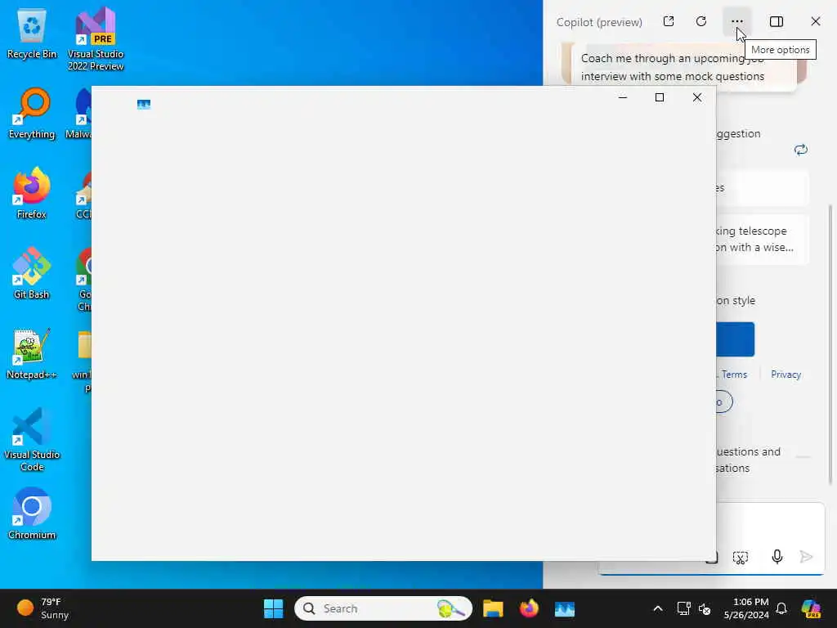837x628 pixels.
Task: Open Copilot More options menu
Action: point(737,21)
